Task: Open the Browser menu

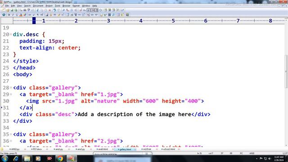Action: 66,6
